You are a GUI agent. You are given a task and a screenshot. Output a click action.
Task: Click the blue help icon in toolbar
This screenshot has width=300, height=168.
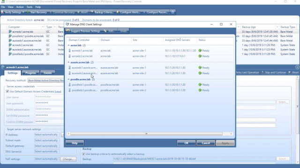pos(173,12)
